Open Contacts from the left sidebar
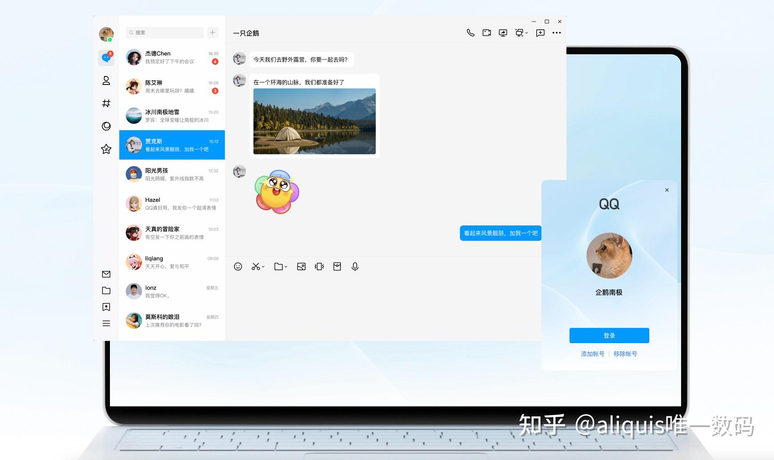Viewport: 774px width, 460px height. (x=106, y=80)
